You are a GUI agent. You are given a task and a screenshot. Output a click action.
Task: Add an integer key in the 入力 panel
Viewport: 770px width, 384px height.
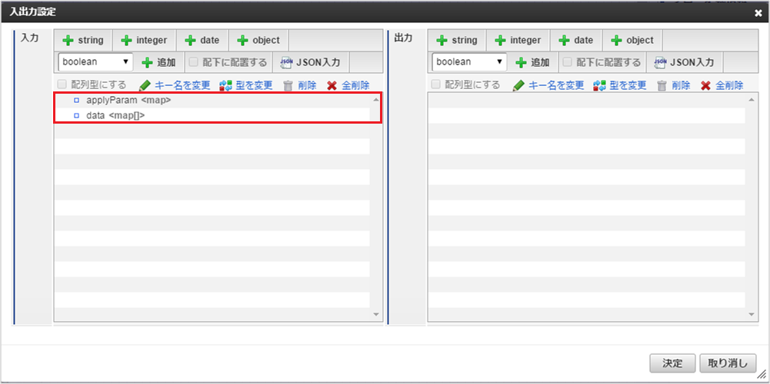tap(145, 40)
